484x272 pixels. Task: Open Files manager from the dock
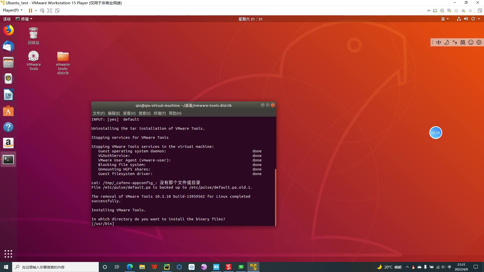point(8,62)
